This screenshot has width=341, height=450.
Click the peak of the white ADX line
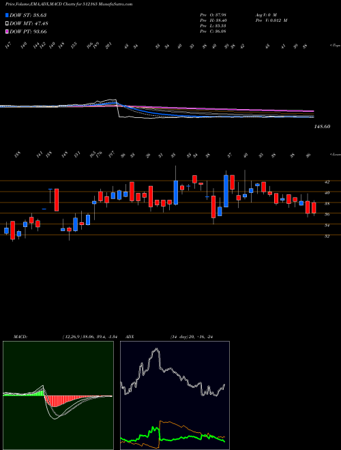tap(156, 349)
